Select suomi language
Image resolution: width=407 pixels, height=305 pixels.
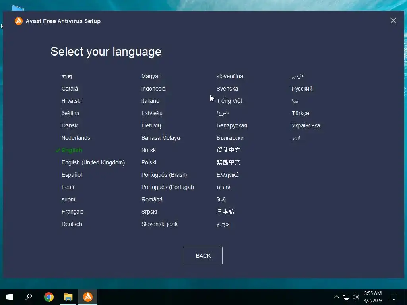(69, 199)
